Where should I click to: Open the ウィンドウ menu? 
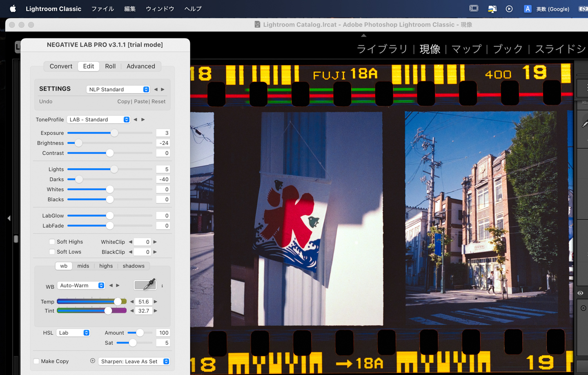(160, 9)
